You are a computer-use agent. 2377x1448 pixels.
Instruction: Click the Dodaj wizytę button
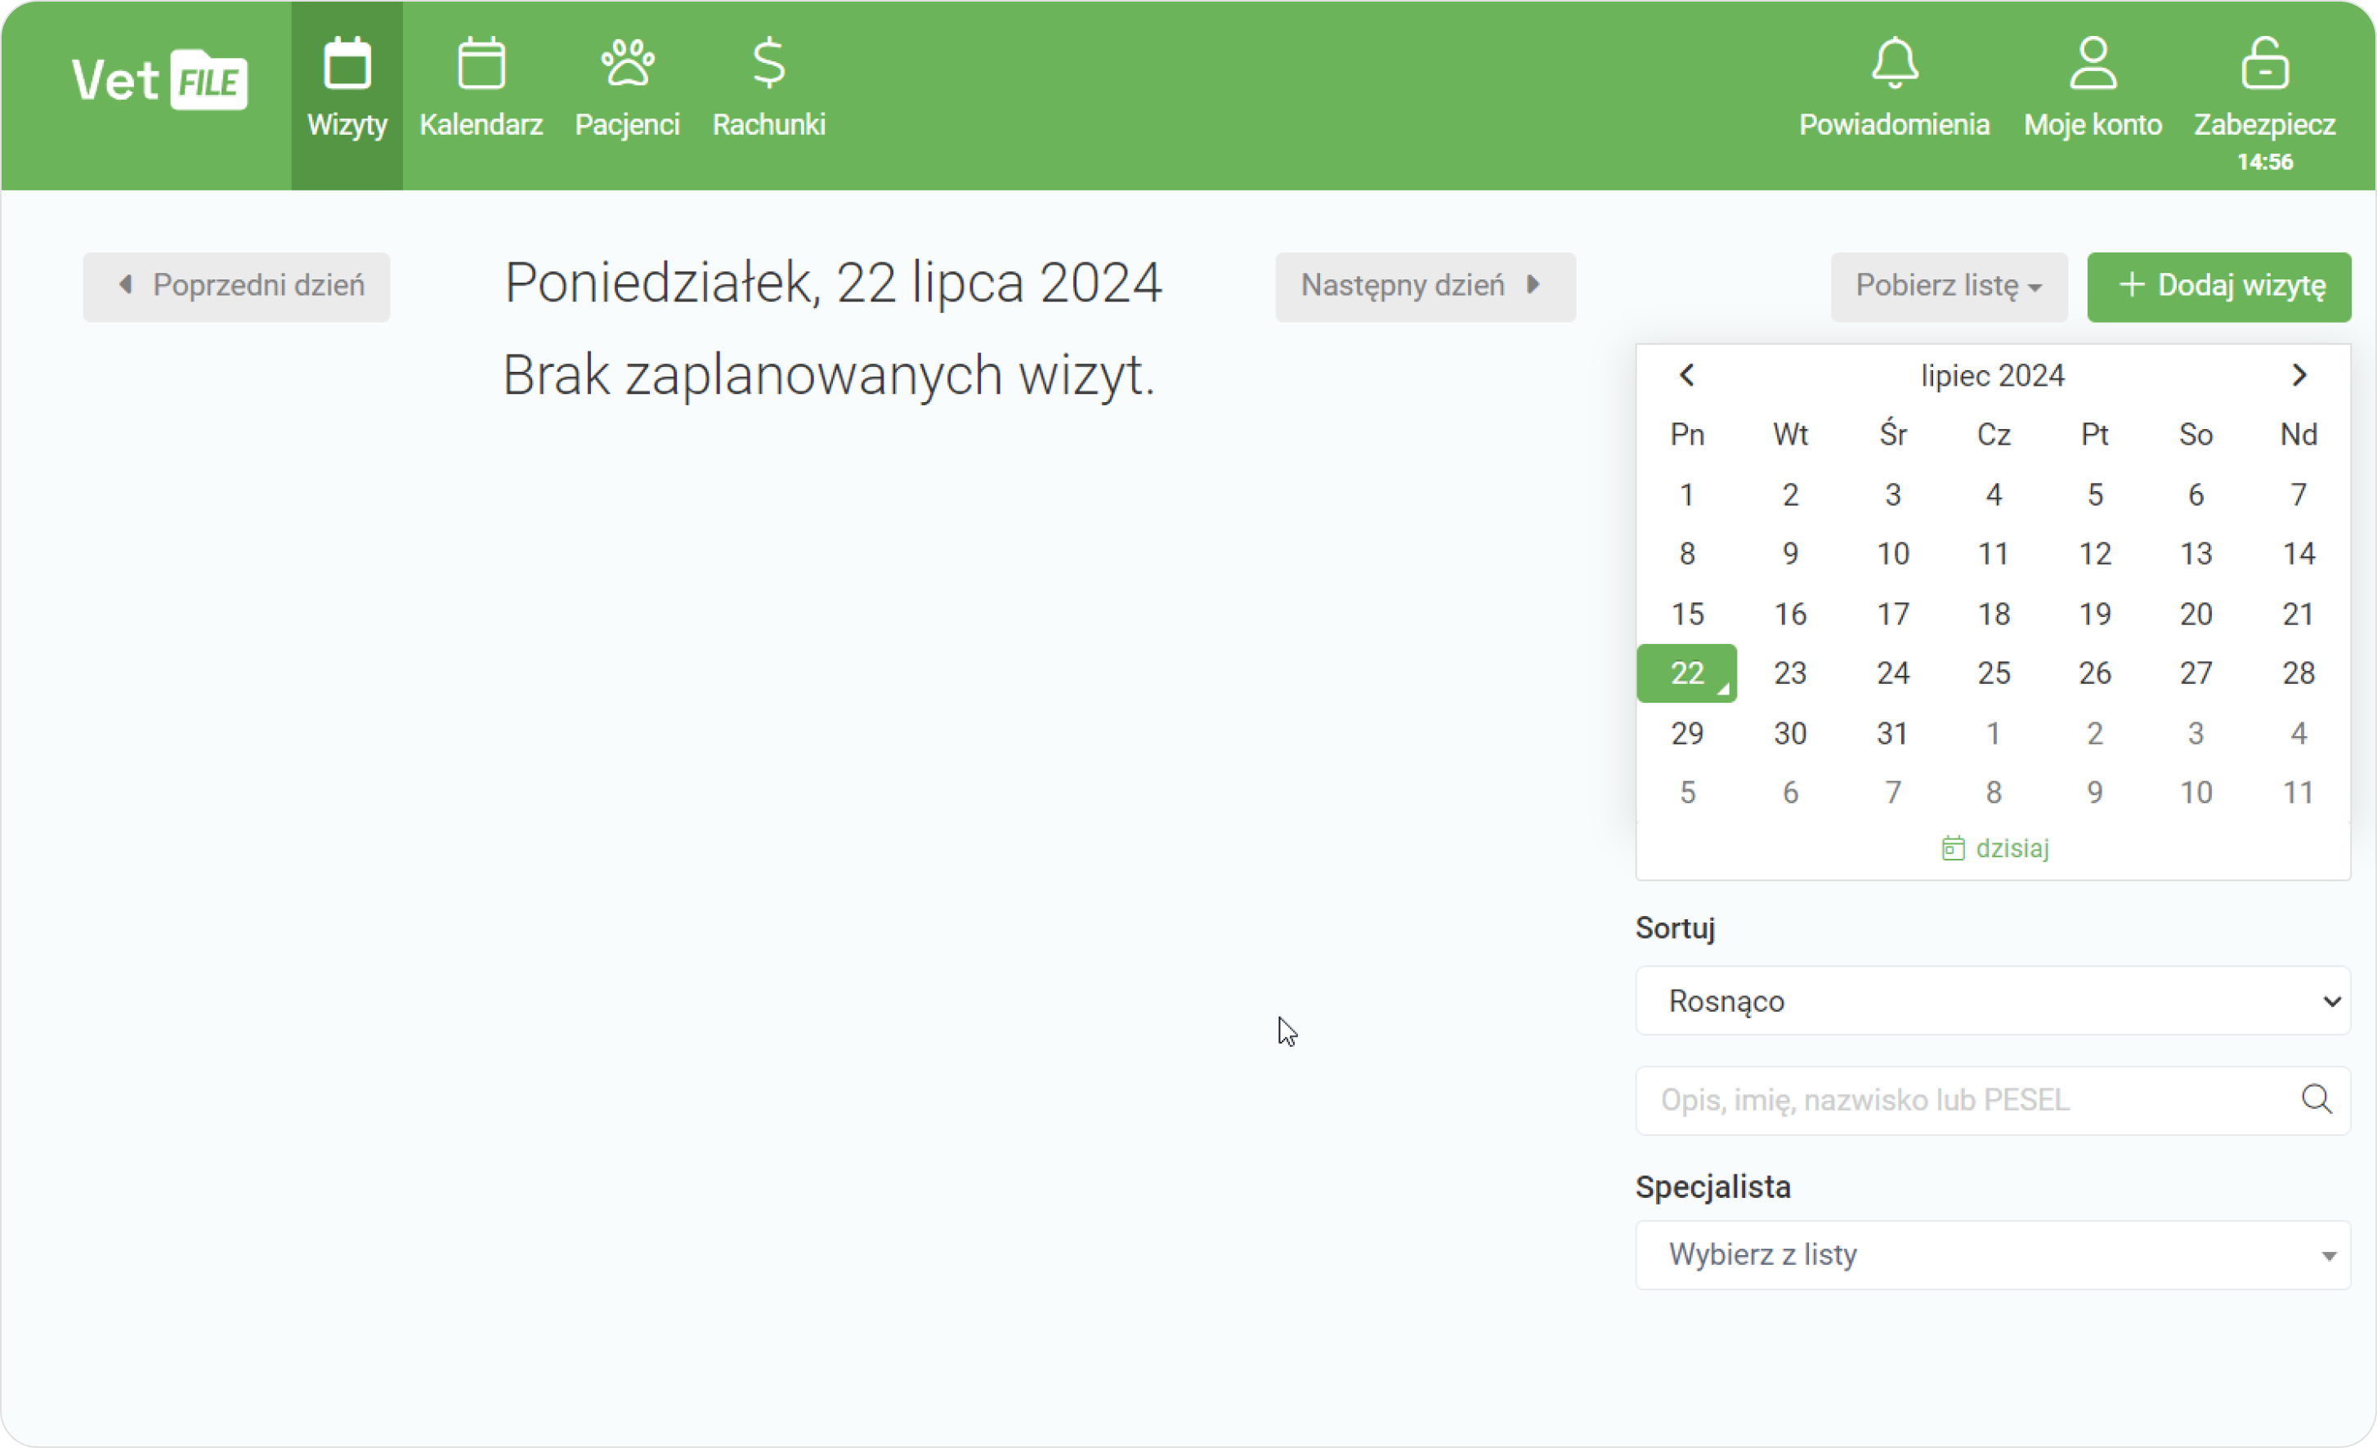2218,287
